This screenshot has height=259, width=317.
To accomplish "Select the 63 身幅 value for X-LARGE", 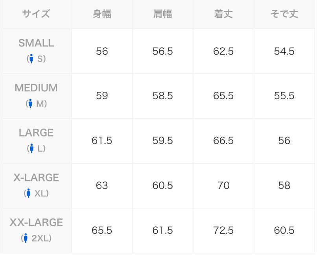I will (x=102, y=186).
